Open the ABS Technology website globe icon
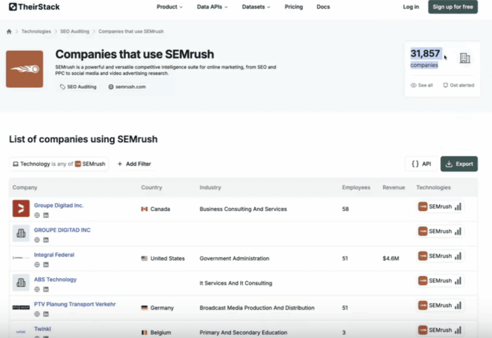 click(x=37, y=289)
